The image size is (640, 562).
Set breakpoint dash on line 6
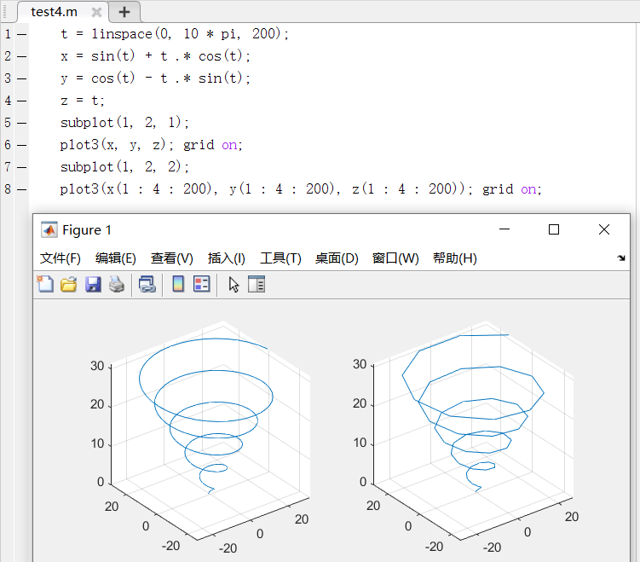click(22, 145)
